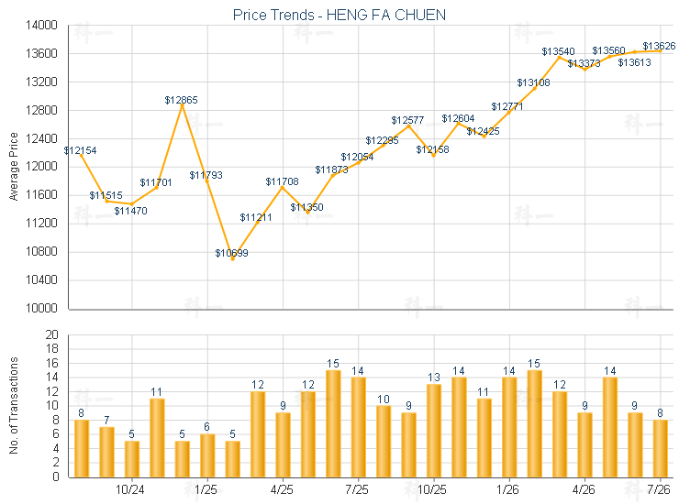Screen dimensions: 679x504
Task: Click the $12154 first data point
Action: click(82, 155)
